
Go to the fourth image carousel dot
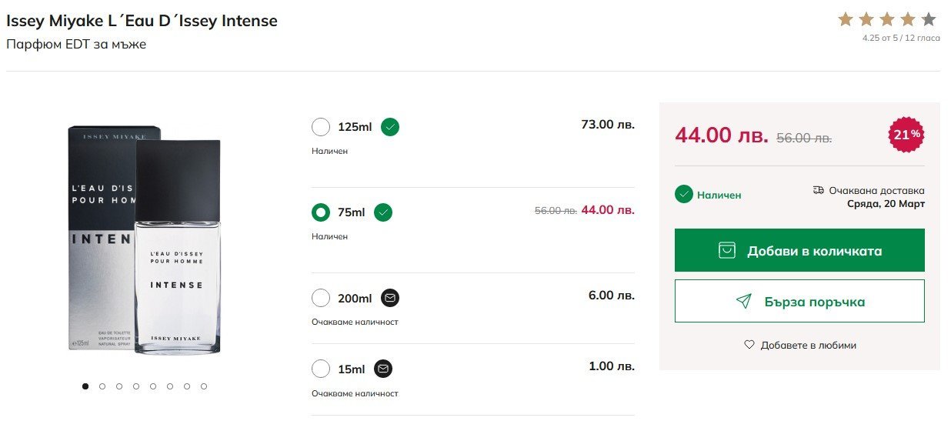(x=136, y=386)
